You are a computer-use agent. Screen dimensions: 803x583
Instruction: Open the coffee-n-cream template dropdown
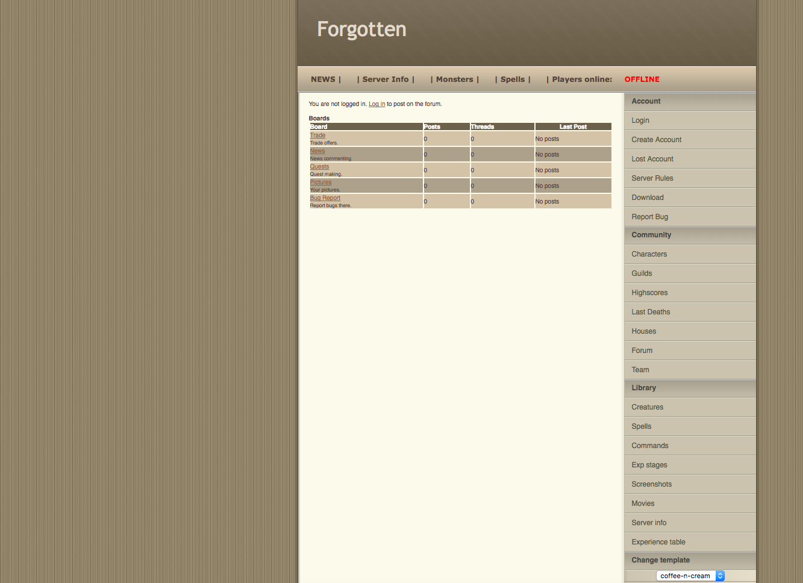pos(690,575)
